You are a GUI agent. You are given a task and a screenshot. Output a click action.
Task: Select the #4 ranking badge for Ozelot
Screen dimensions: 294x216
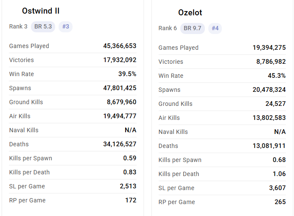tap(215, 28)
